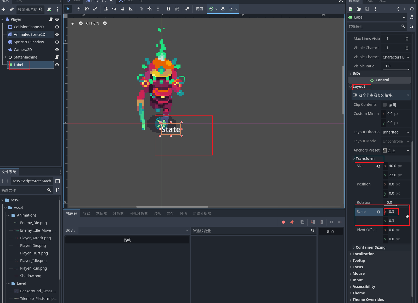The height and width of the screenshot is (303, 418).
Task: Lock the selected node
Action: pyautogui.click(x=168, y=9)
